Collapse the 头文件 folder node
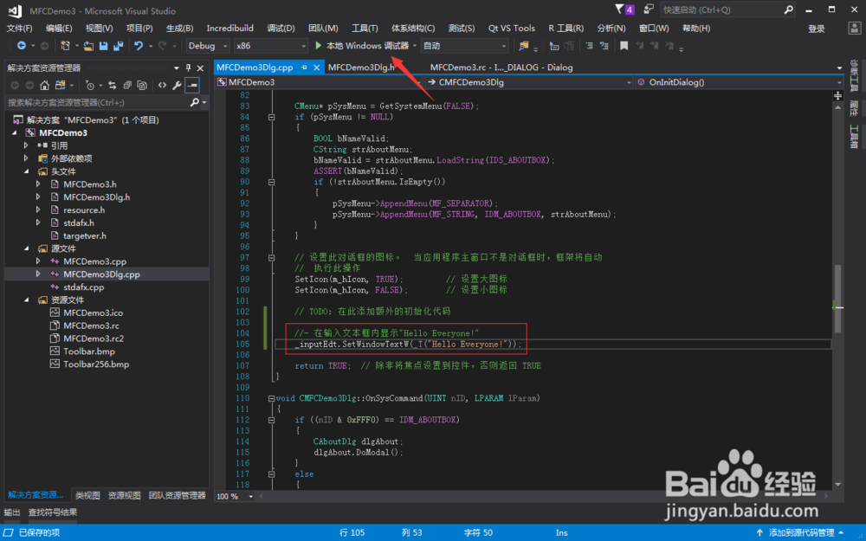The image size is (866, 541). (x=27, y=171)
